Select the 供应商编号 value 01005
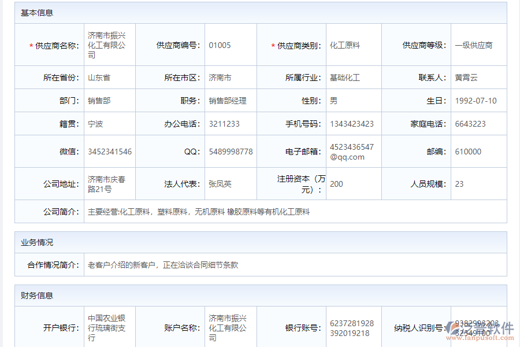The height and width of the screenshot is (347, 520). click(x=231, y=43)
